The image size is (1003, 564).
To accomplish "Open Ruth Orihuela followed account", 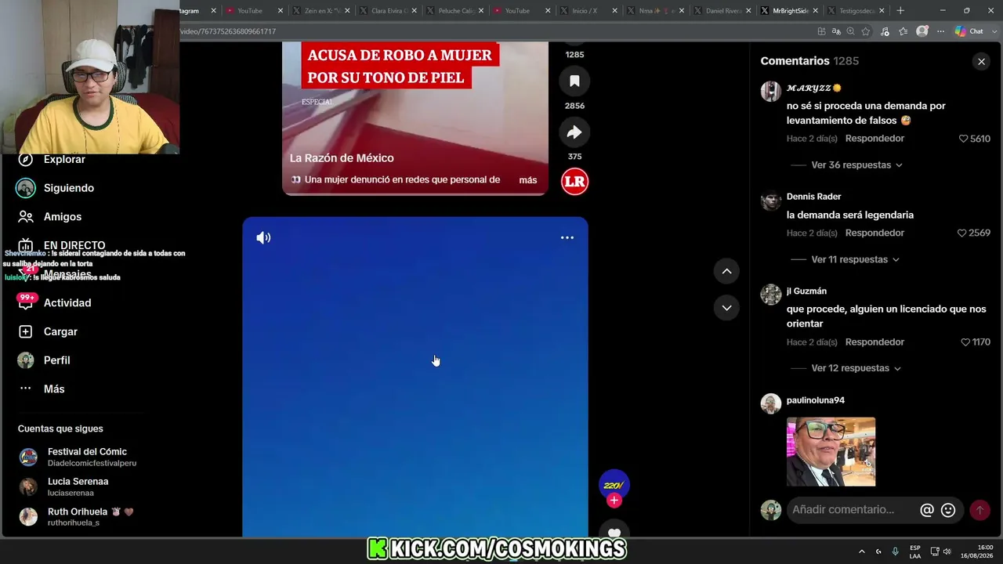I will point(77,517).
